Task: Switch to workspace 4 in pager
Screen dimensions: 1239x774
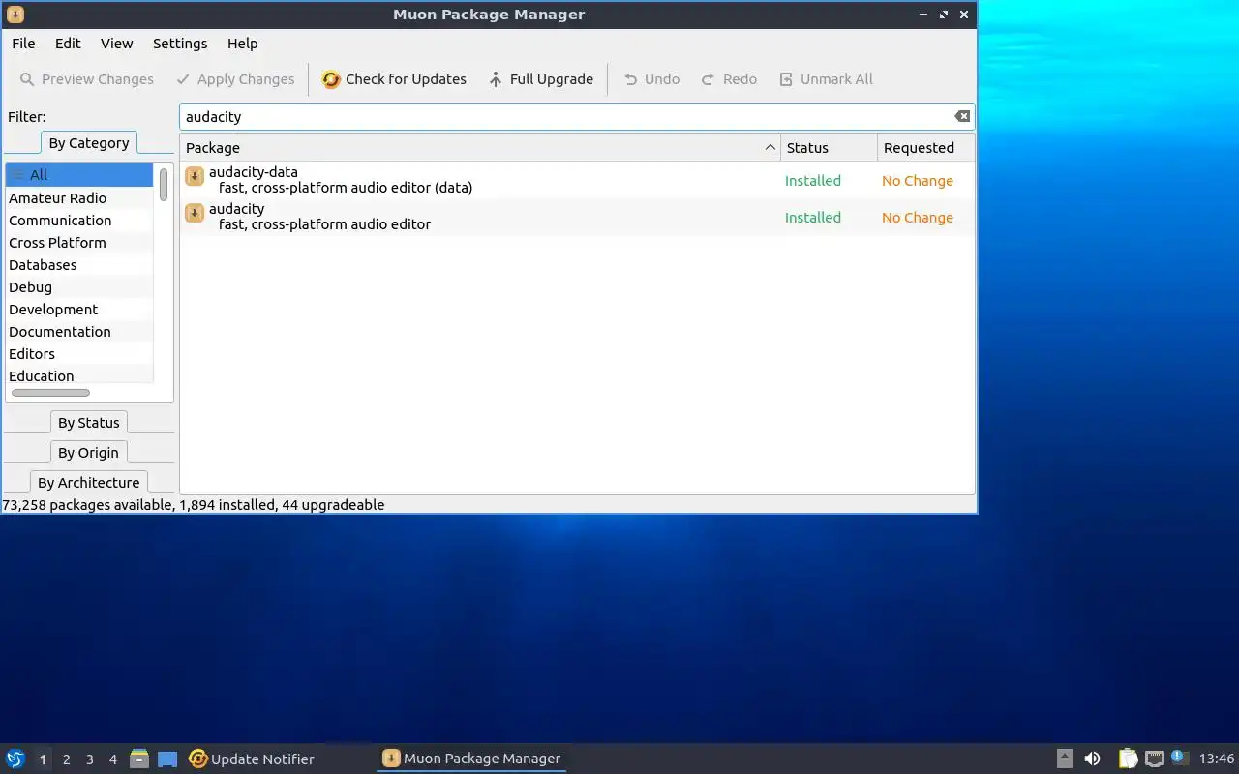Action: point(112,759)
